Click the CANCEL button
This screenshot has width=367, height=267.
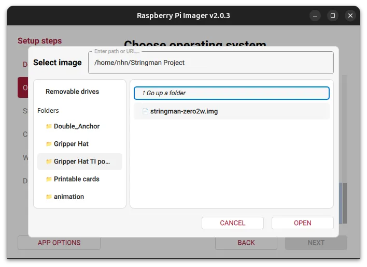232,223
